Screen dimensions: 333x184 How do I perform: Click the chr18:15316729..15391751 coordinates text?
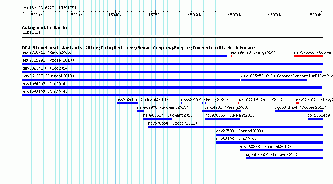[x=49, y=8]
